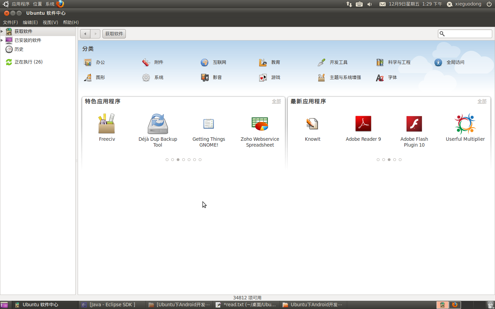
Task: Open the 编辑(E) menu
Action: [x=30, y=22]
